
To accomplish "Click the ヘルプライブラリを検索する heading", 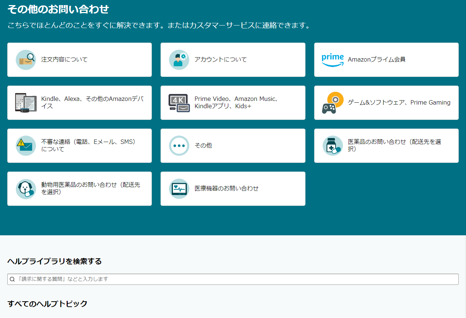I will coord(55,261).
